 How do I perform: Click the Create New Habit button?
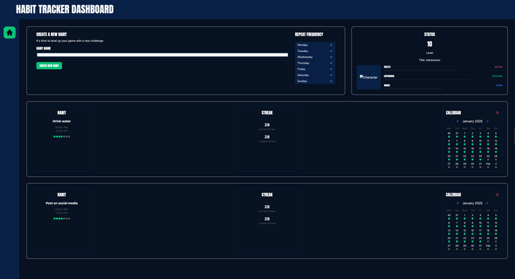pos(49,66)
